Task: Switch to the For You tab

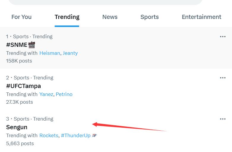Action: (21, 17)
